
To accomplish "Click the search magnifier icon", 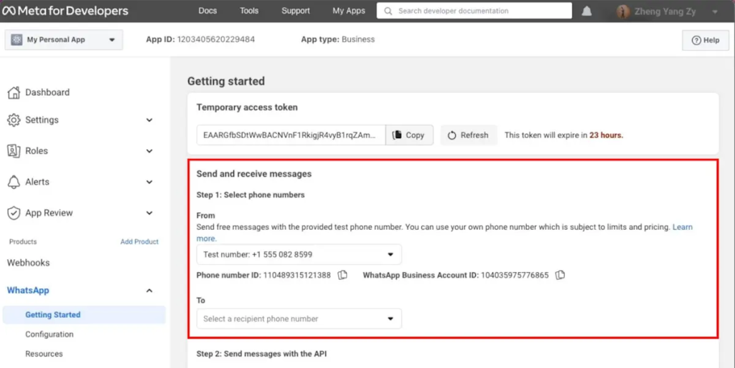I will (388, 11).
